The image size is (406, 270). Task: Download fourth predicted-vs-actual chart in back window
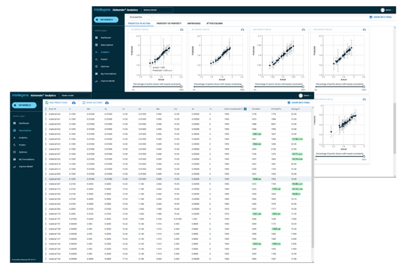[x=364, y=29]
